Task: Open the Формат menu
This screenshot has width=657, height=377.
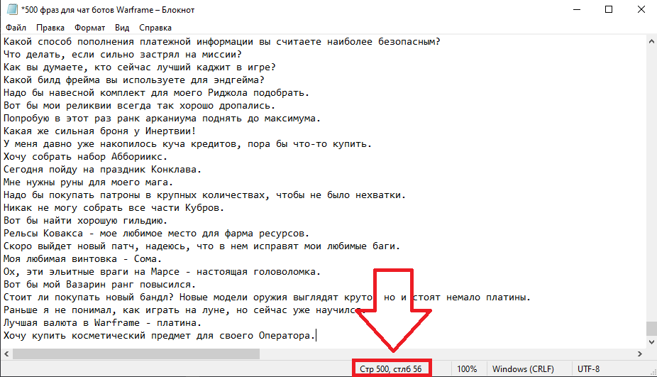Action: click(x=89, y=28)
